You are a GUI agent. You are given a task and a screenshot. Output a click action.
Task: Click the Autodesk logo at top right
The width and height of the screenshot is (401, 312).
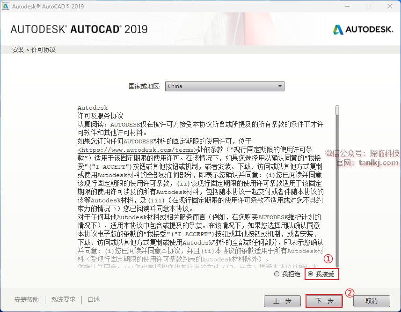click(x=363, y=30)
